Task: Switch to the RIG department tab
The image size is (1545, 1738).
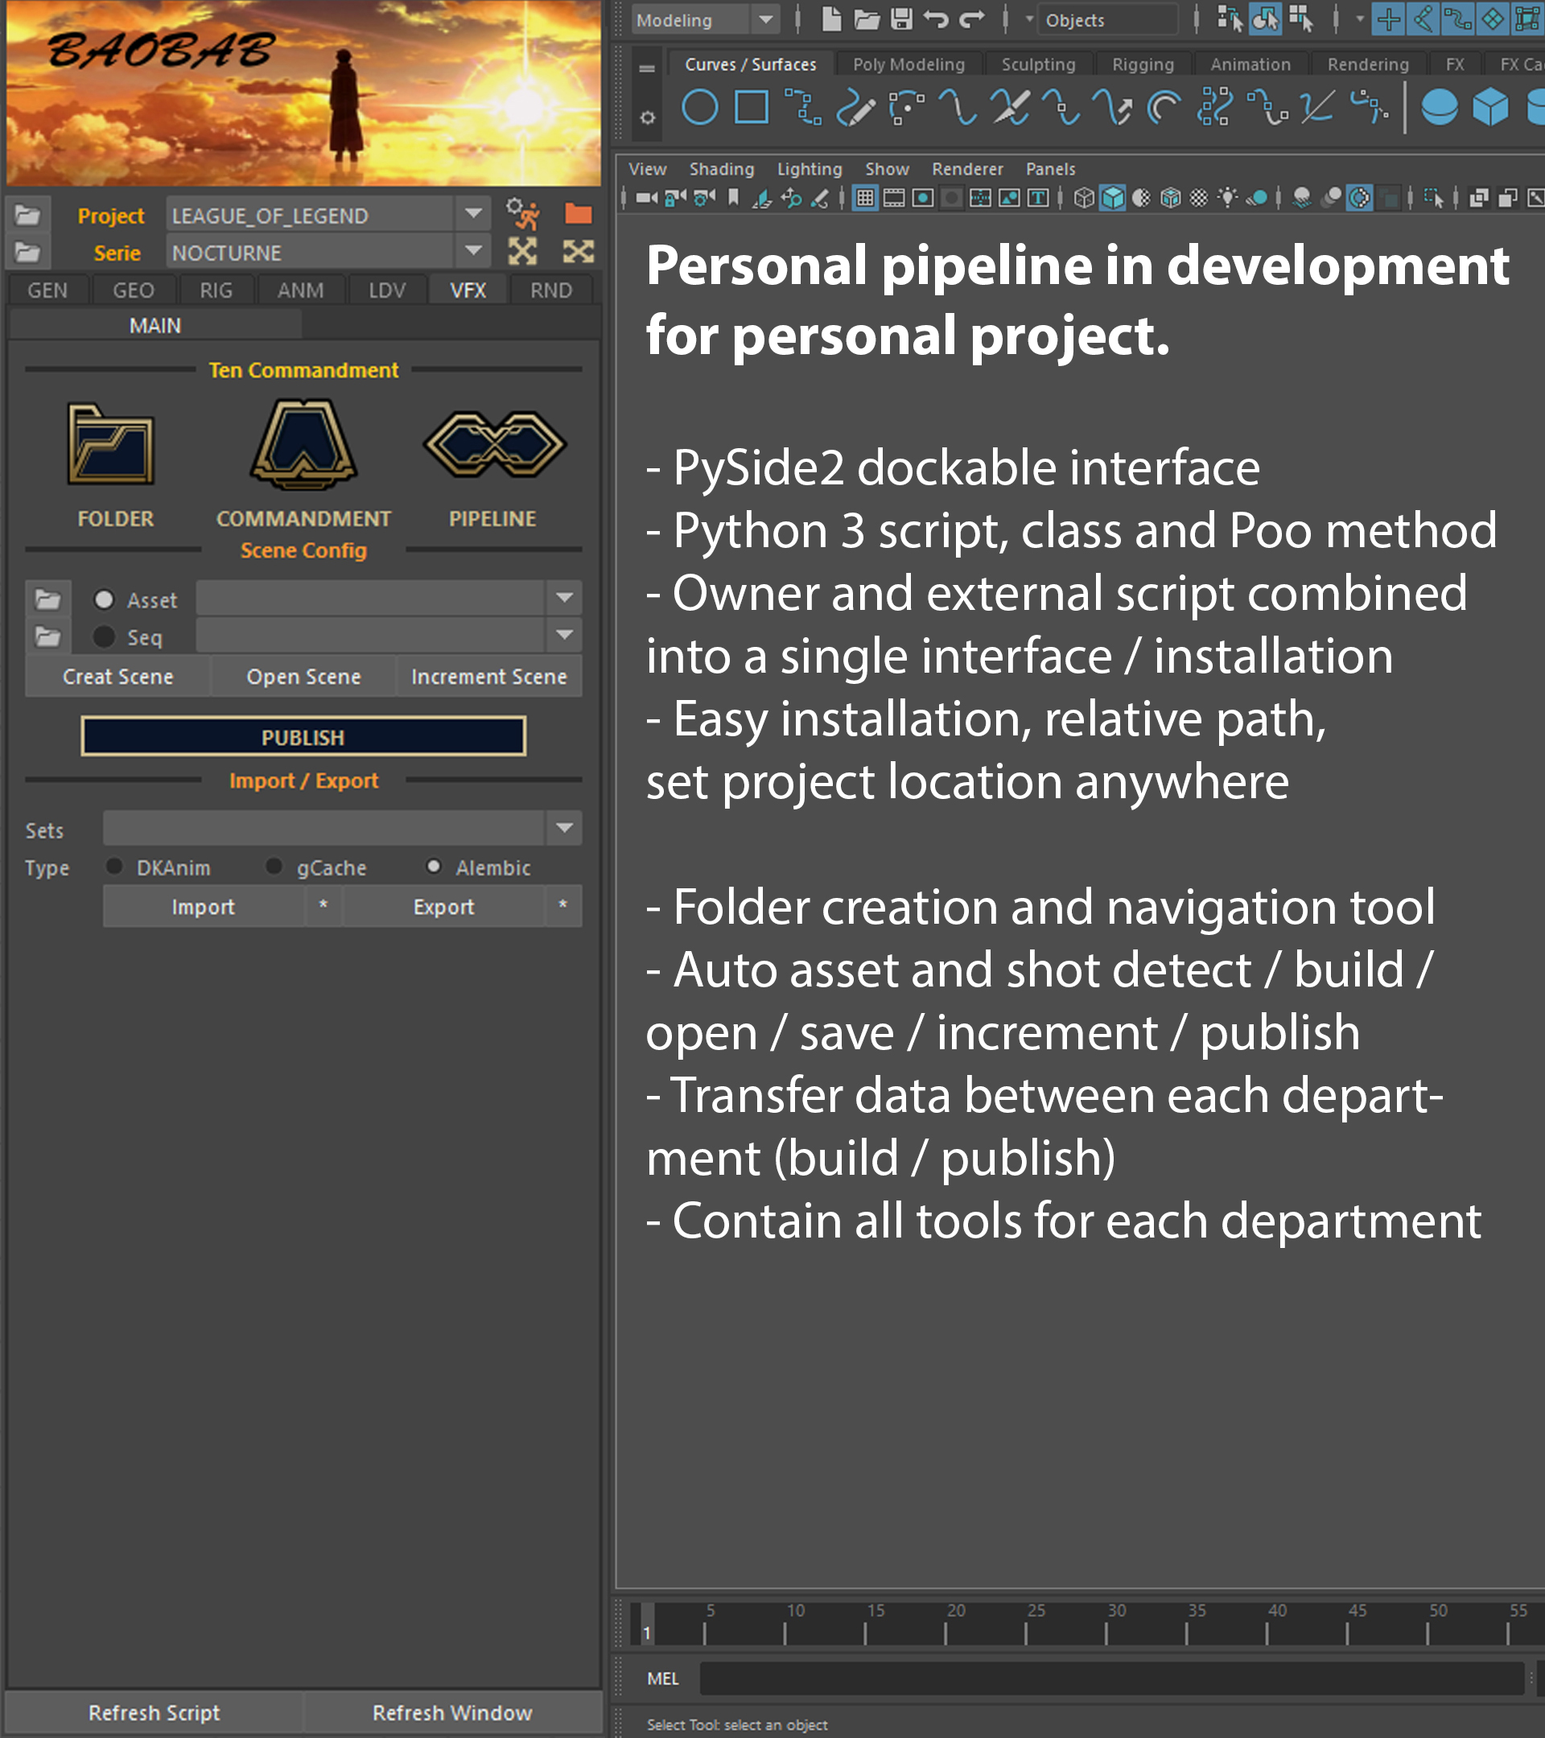Action: (216, 290)
